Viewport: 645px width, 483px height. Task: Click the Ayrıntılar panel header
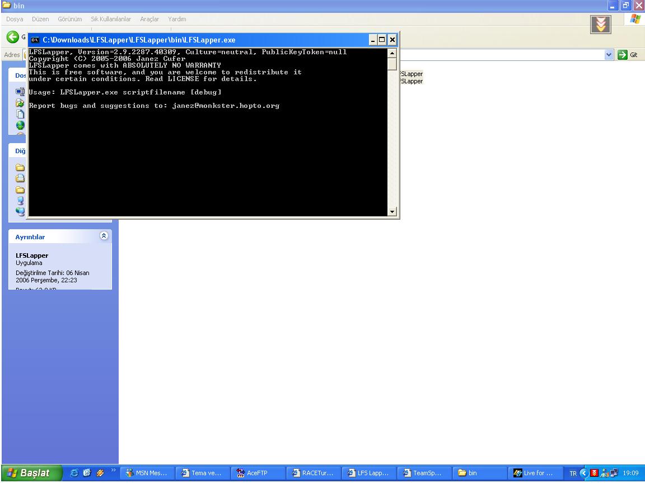point(60,236)
